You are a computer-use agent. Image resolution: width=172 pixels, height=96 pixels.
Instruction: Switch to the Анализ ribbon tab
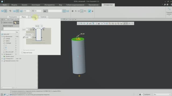click(24, 5)
